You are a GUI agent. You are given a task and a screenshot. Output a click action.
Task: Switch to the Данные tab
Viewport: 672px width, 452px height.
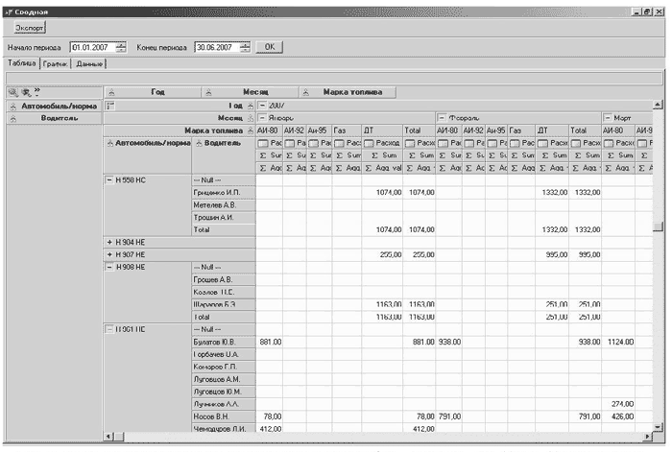[89, 64]
